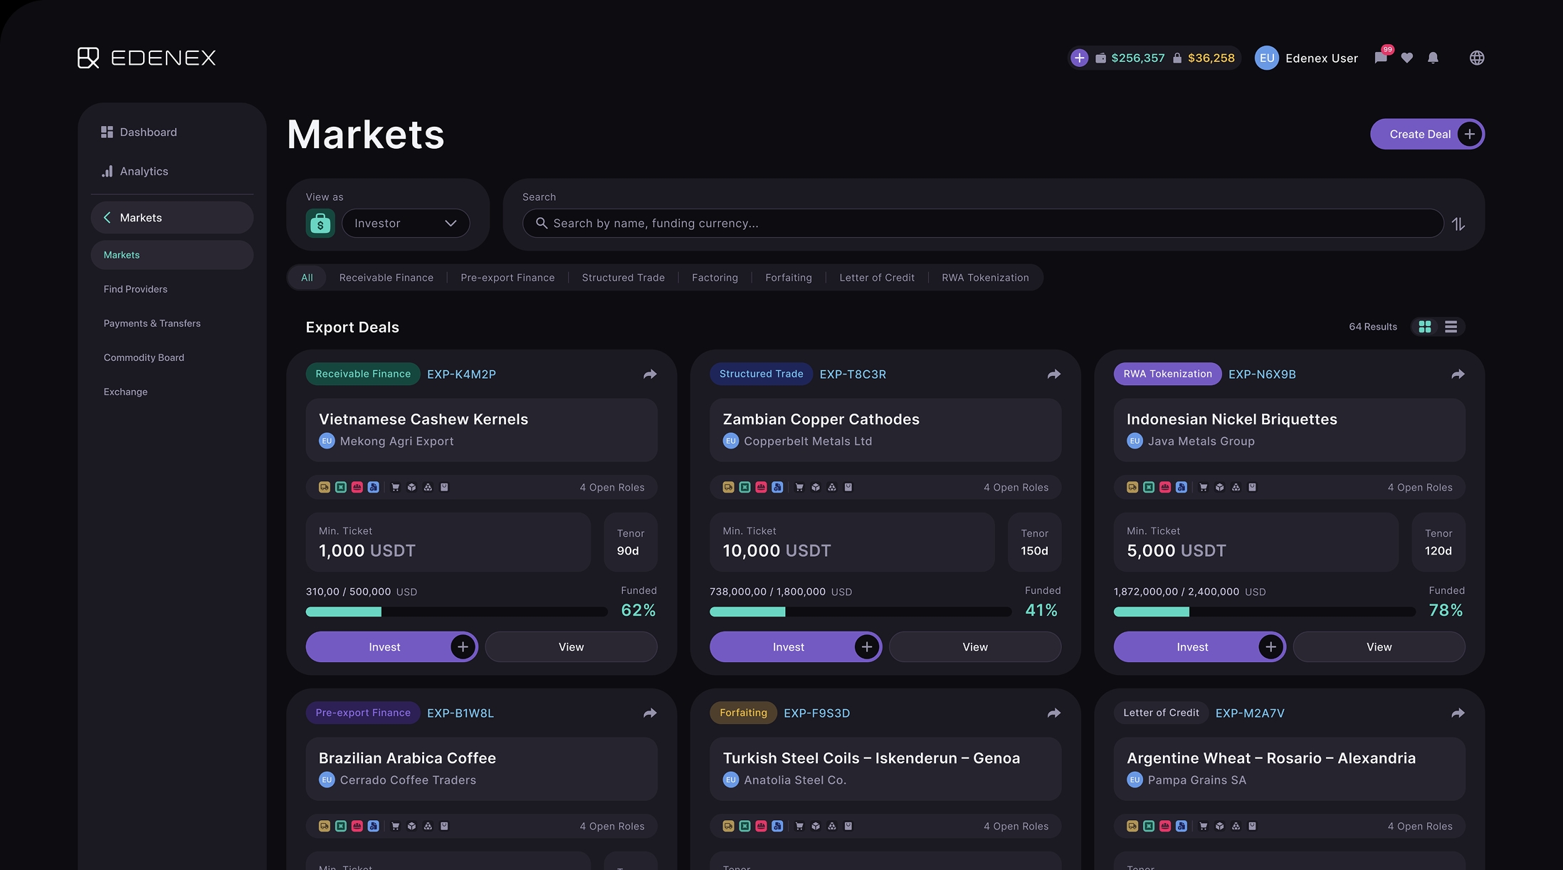View the Zambian Copper Cathodes deal
The width and height of the screenshot is (1563, 870).
point(975,646)
